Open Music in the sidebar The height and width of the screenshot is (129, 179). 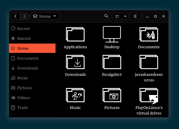pos(32,78)
